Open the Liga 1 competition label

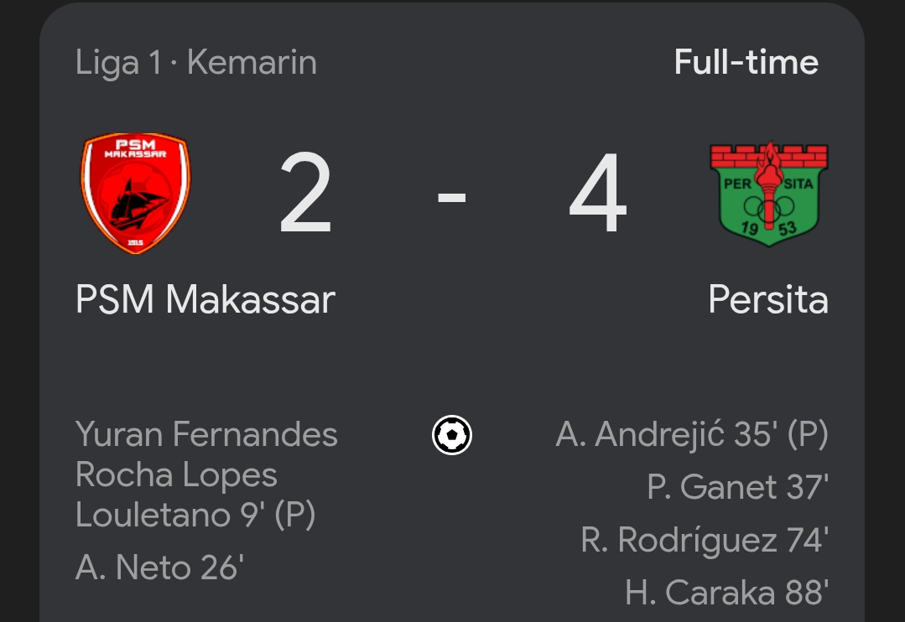(x=117, y=63)
